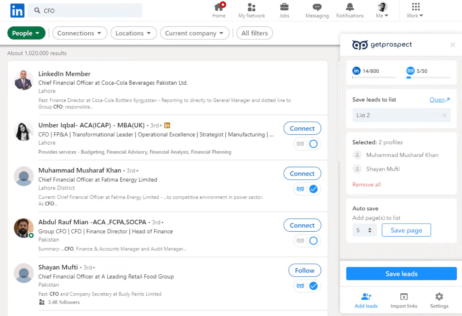Select Abdul Rauf Mian's profile circle

313,241
